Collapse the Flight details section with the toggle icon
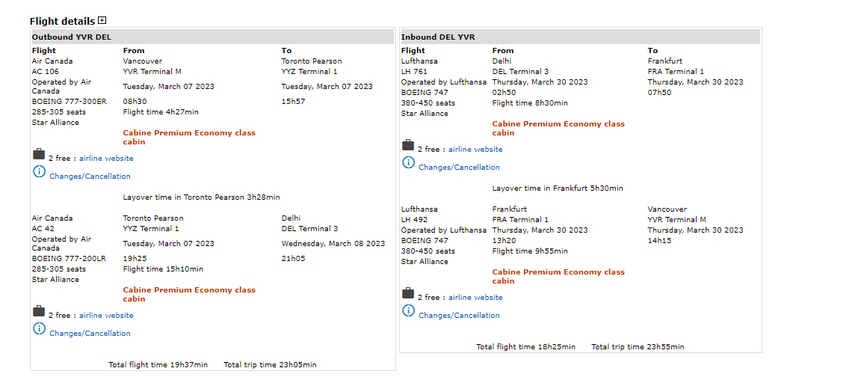 tap(102, 21)
